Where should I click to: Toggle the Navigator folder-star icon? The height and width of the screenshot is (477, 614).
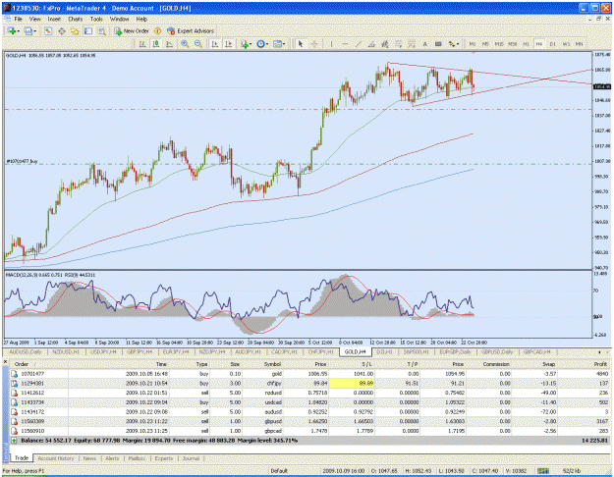(75, 30)
